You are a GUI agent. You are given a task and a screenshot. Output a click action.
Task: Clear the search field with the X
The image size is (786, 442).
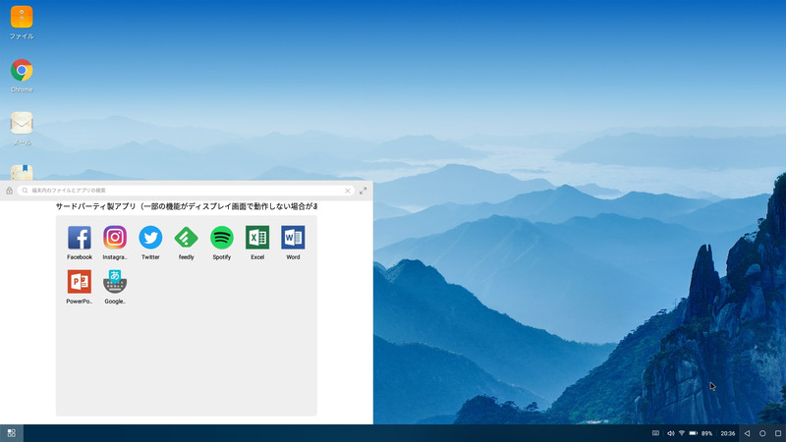click(348, 191)
